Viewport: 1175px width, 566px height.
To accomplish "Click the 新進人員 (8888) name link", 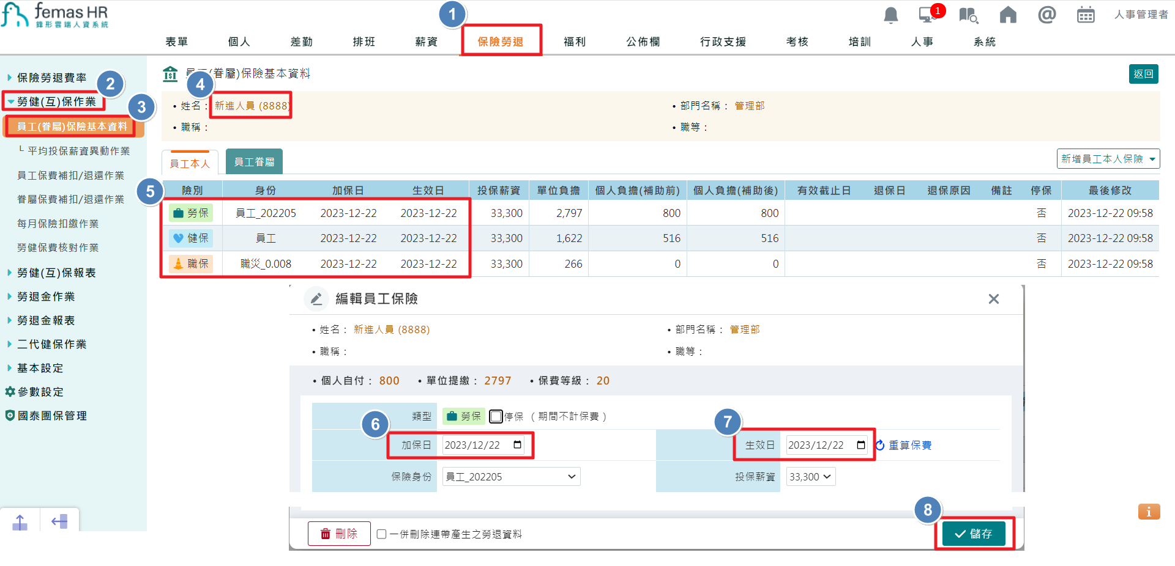I will (250, 105).
